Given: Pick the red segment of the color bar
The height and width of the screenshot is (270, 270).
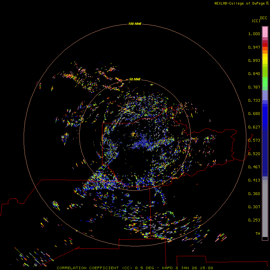Looking at the screenshot, I should [265, 45].
